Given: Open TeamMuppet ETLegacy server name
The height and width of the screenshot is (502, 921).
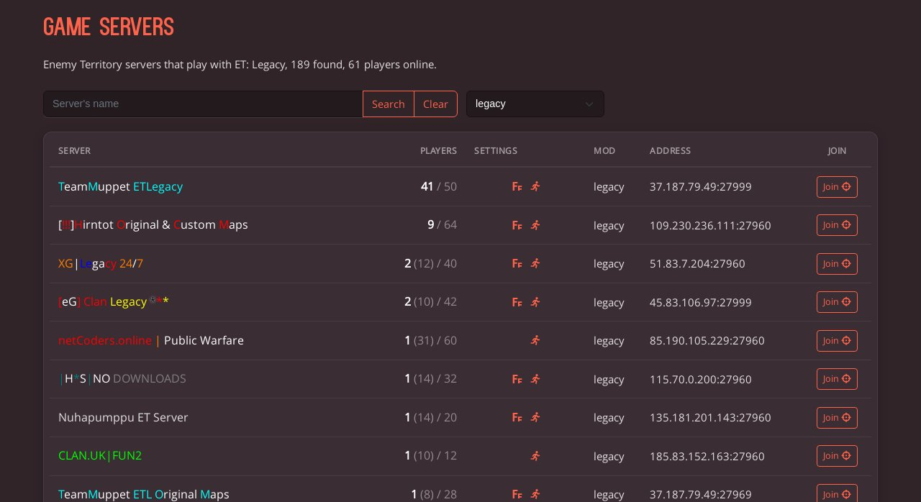Looking at the screenshot, I should pos(120,186).
